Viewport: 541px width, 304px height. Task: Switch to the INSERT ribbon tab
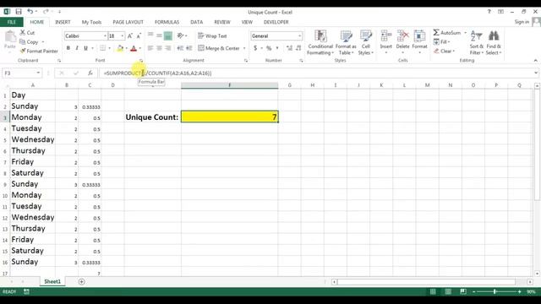(63, 22)
